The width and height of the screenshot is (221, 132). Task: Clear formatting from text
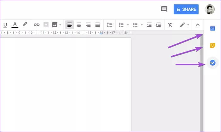[x=170, y=25]
